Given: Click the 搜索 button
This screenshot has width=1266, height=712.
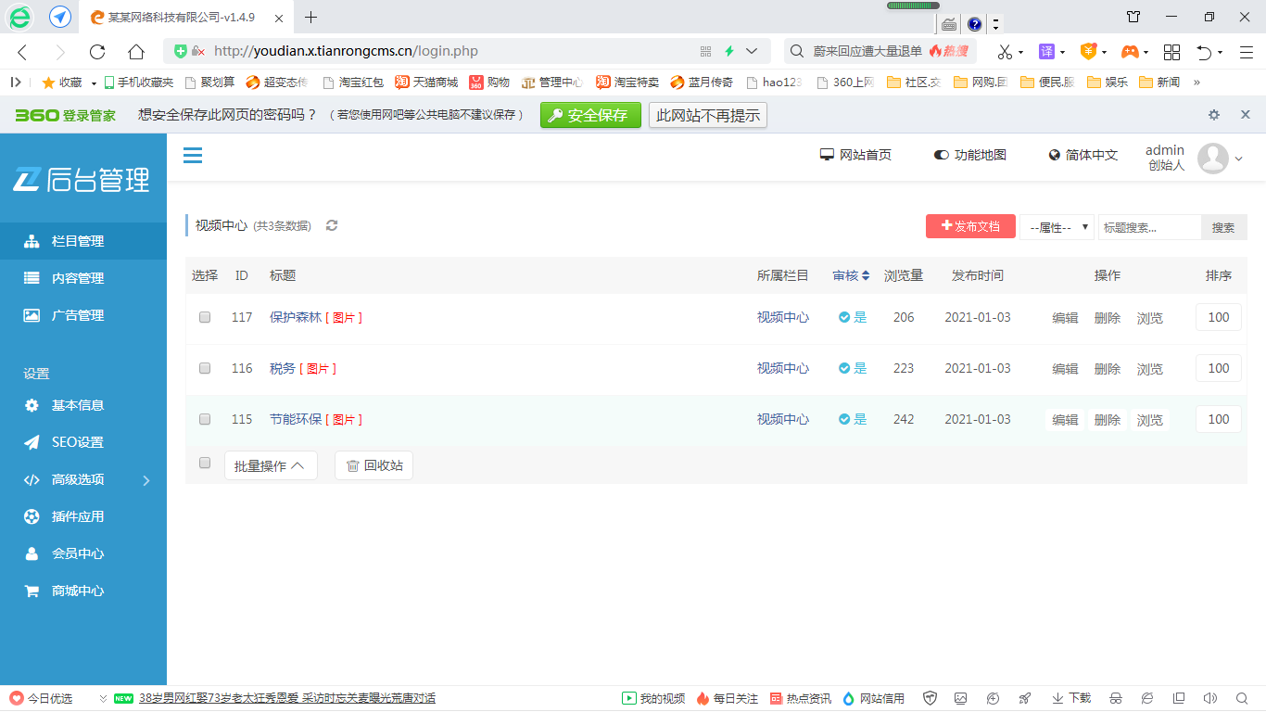Looking at the screenshot, I should point(1223,227).
